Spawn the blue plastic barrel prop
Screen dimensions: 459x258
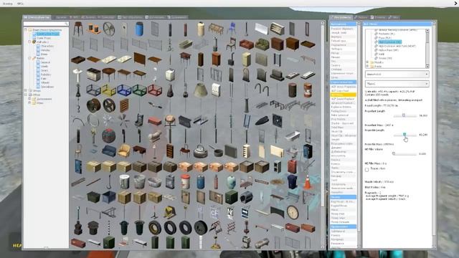139,29
